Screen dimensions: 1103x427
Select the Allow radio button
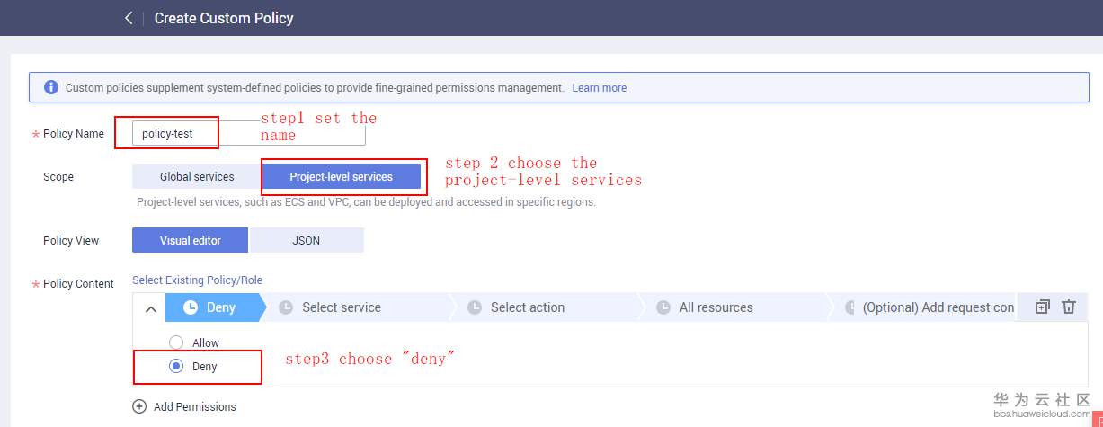[x=176, y=342]
